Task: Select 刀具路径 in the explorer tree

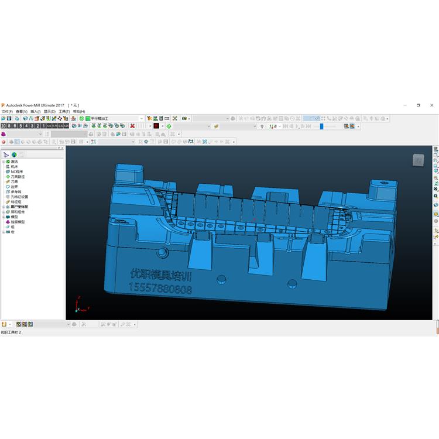Action: point(18,177)
